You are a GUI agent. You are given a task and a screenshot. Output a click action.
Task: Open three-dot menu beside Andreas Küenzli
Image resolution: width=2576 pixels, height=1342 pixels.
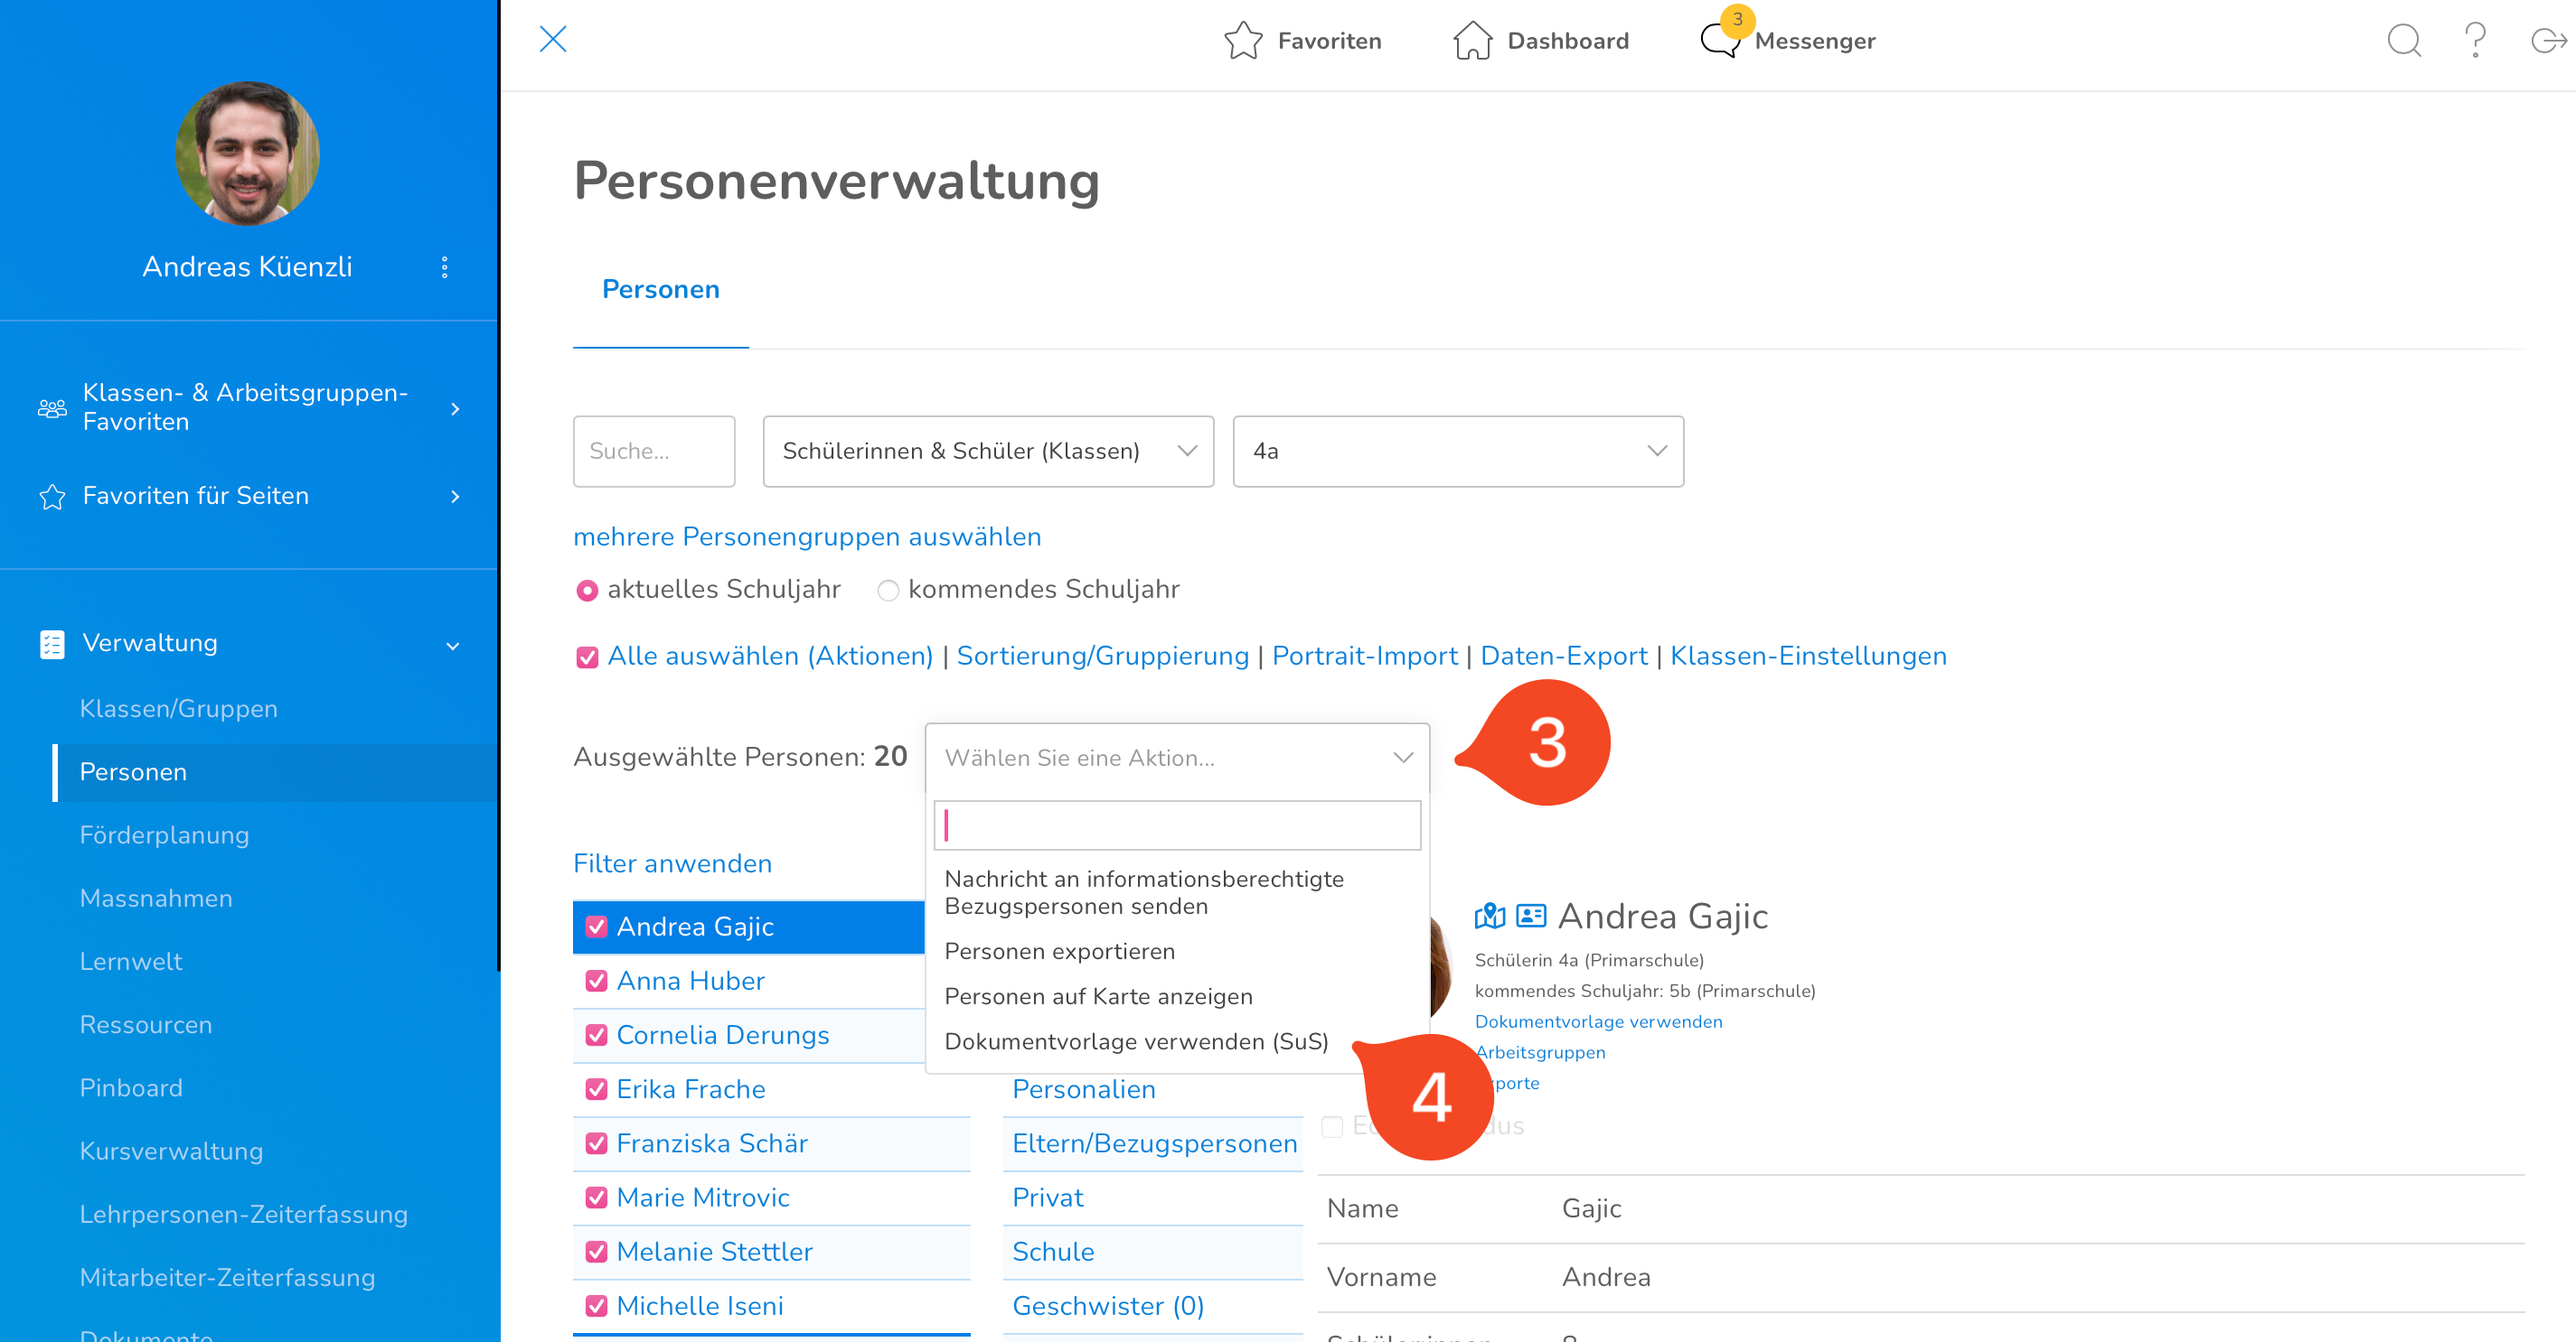(x=445, y=266)
